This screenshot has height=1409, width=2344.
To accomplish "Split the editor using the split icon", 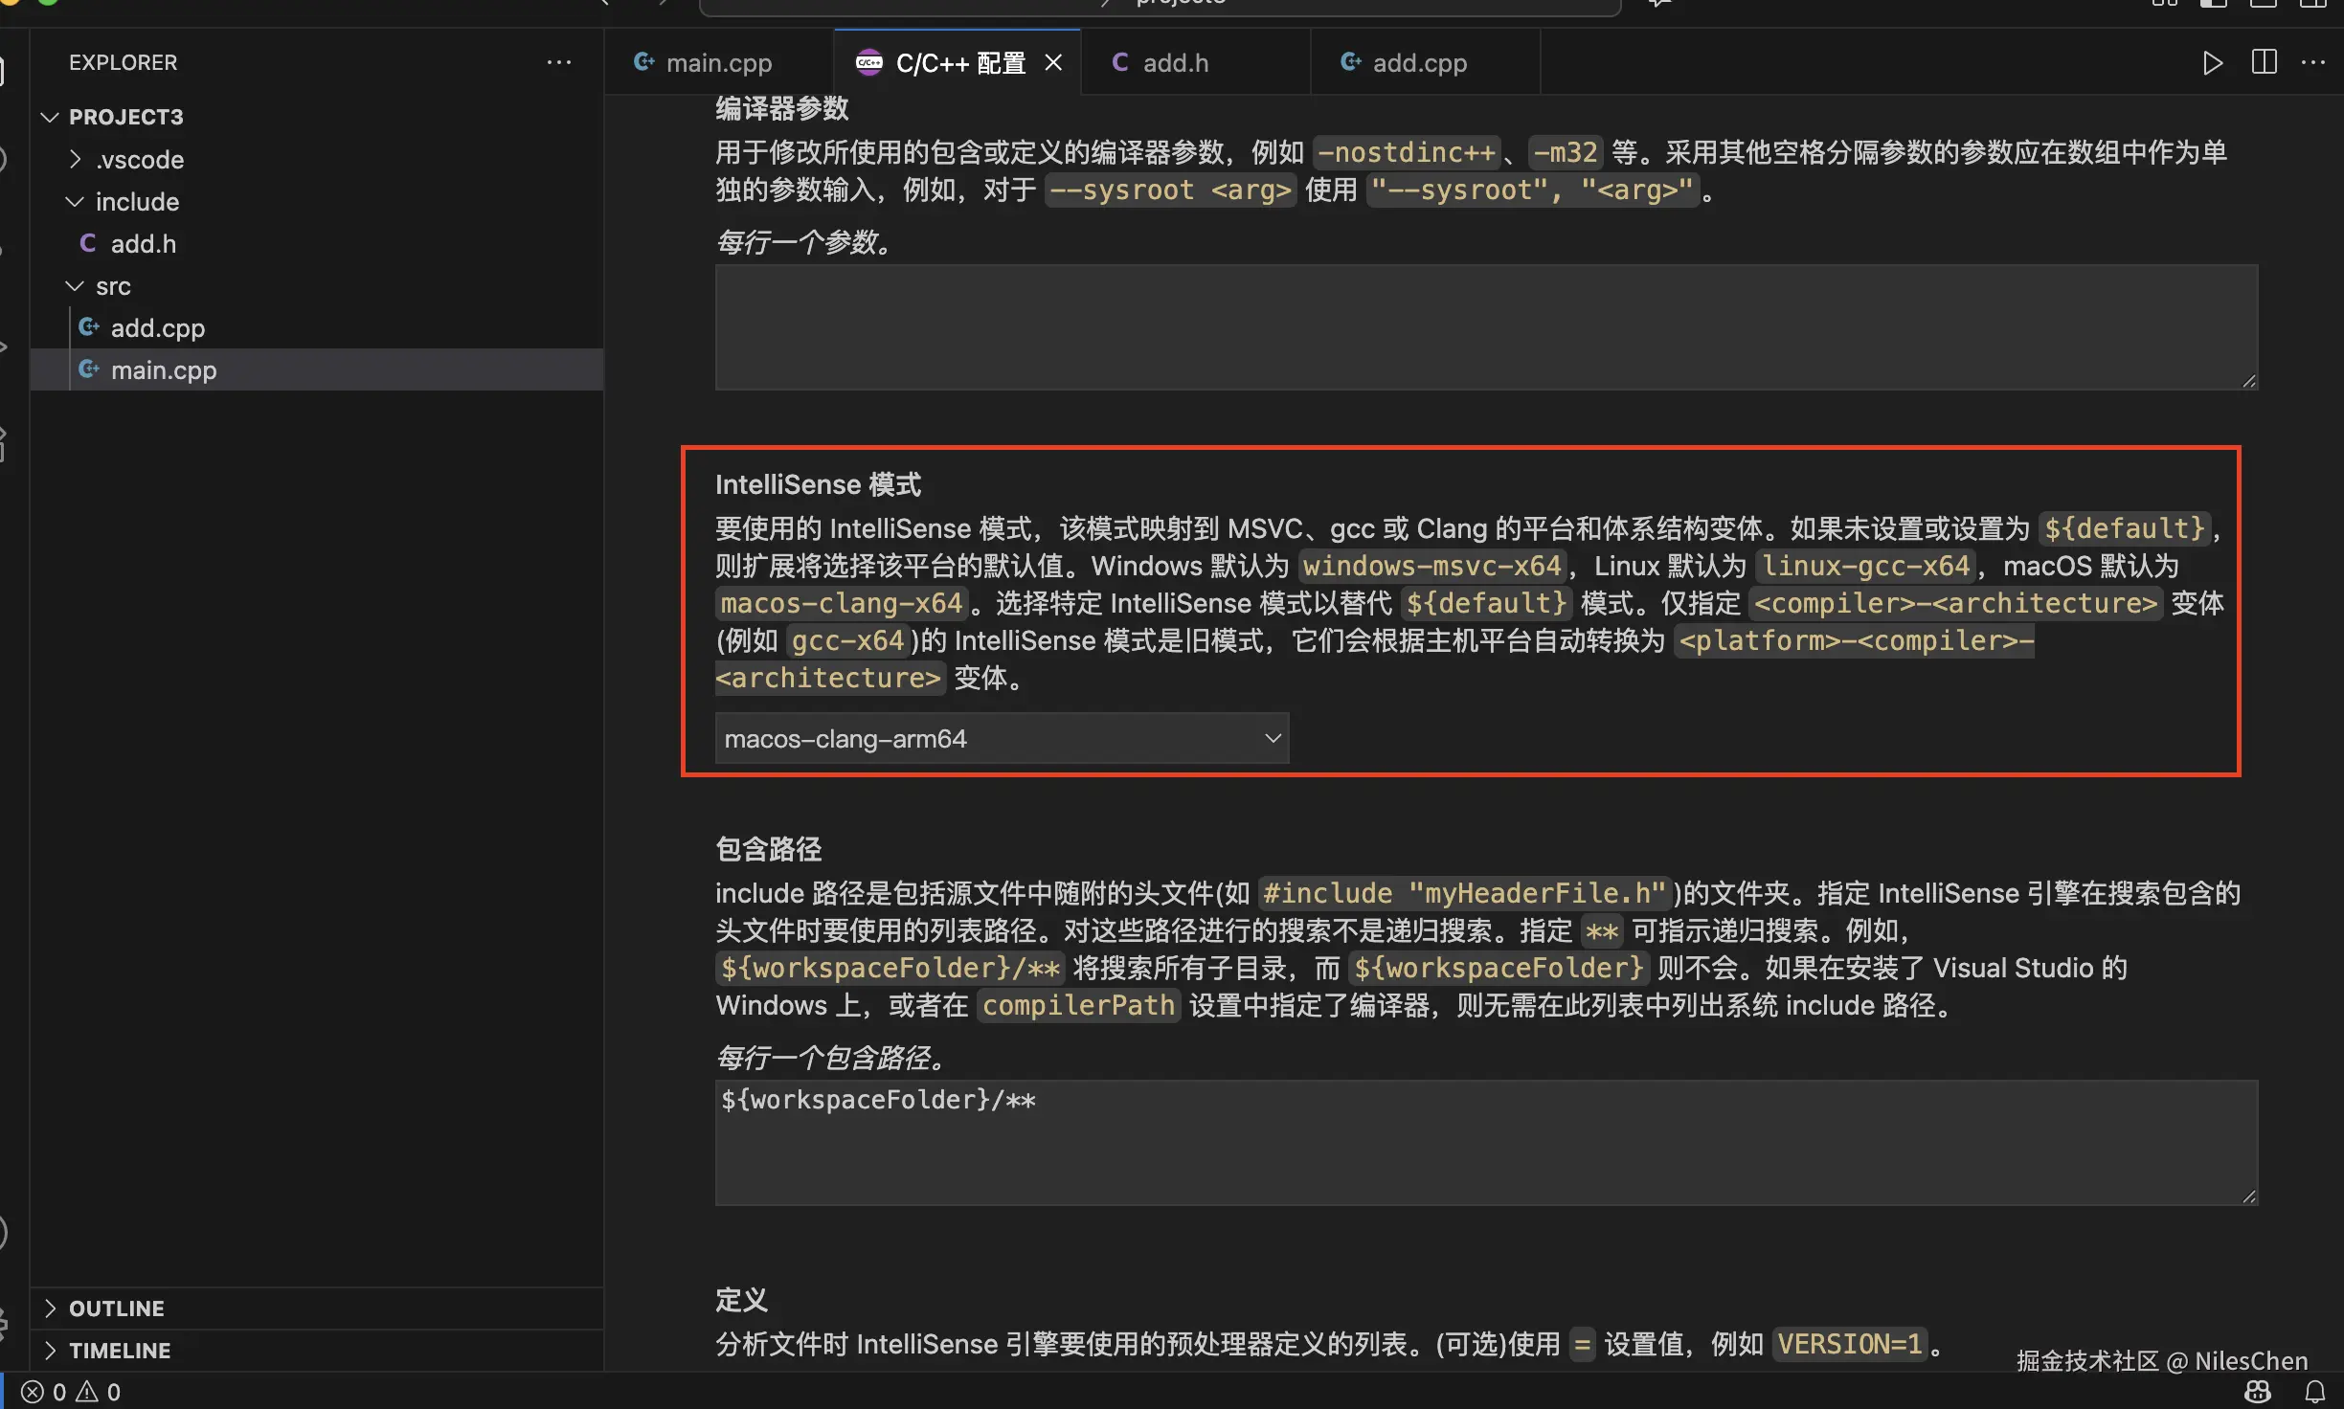I will point(2265,63).
